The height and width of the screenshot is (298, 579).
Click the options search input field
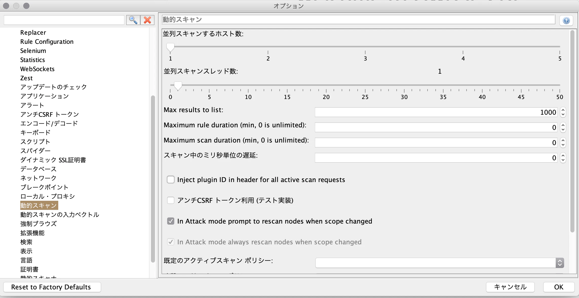(x=64, y=20)
